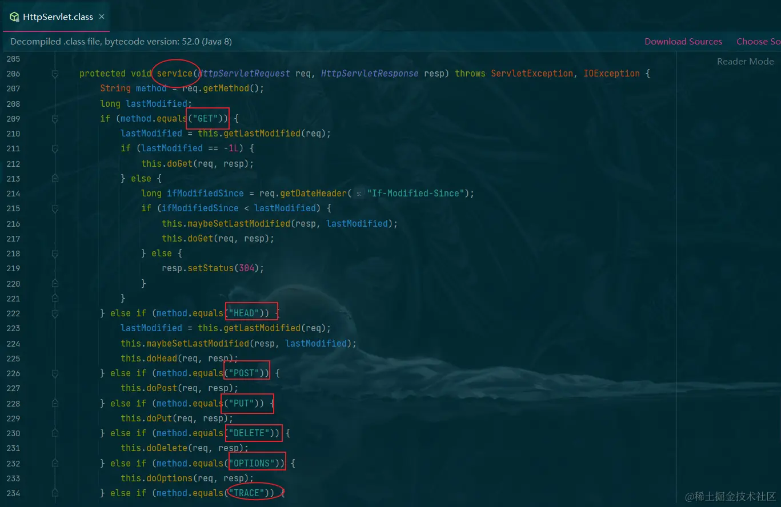Click the parameter name hint before If-Modified-Since
The height and width of the screenshot is (507, 781).
point(359,194)
